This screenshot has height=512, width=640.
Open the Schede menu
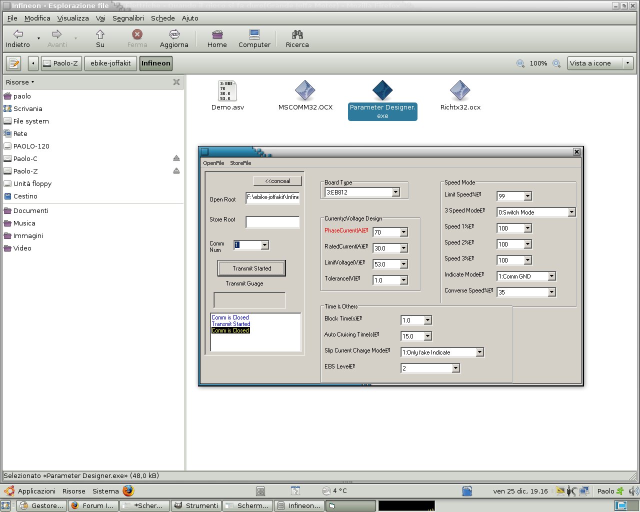pos(163,18)
